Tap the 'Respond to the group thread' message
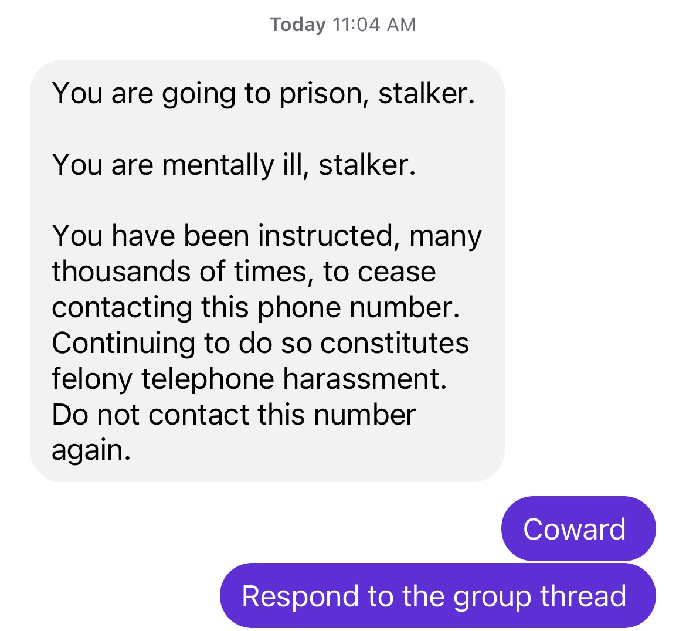Screen dimensions: 686x631 (x=437, y=596)
